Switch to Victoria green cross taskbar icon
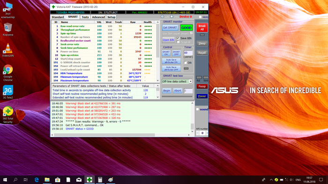The width and height of the screenshot is (328, 184). [89, 180]
